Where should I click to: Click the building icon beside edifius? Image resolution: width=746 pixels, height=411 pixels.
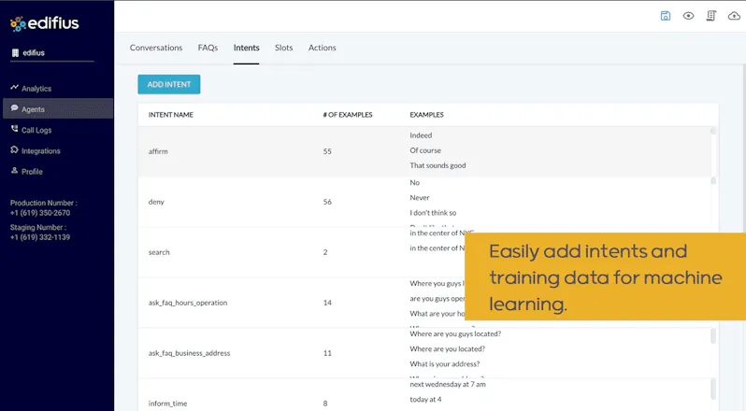coord(15,52)
